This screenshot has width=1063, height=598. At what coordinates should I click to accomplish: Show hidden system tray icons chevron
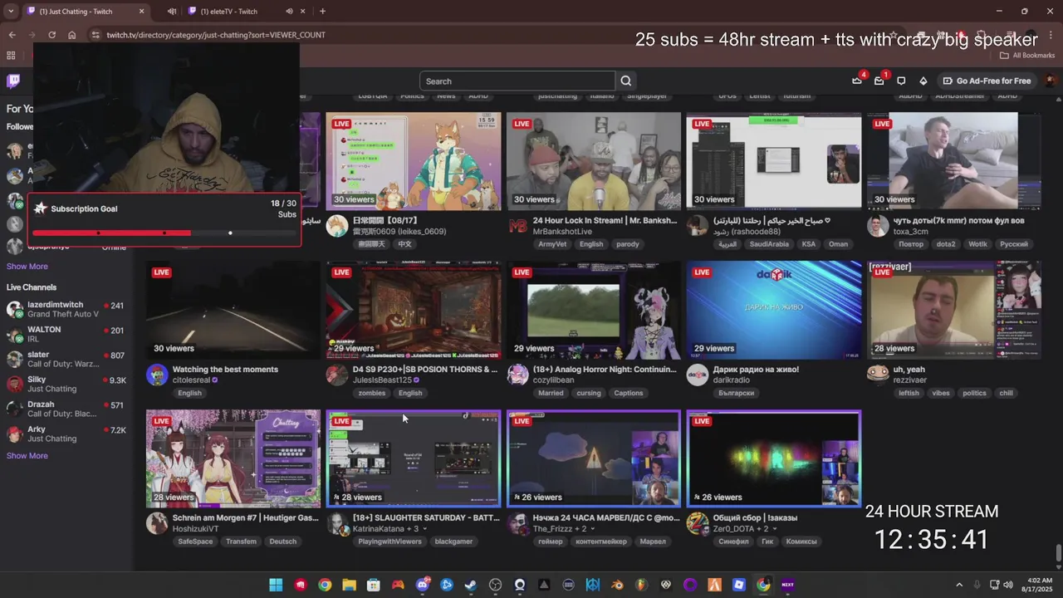click(959, 585)
